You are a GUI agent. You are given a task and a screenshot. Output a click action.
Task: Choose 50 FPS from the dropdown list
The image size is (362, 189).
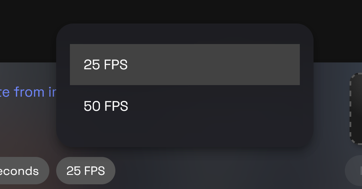pyautogui.click(x=184, y=106)
